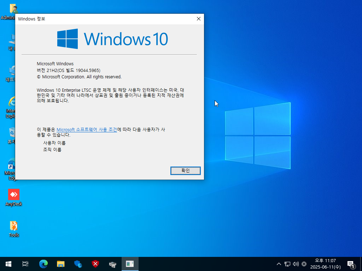
Task: Show hidden system tray icons
Action: coord(279,264)
